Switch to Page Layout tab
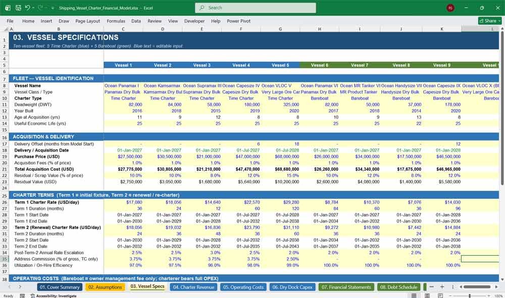 point(87,21)
